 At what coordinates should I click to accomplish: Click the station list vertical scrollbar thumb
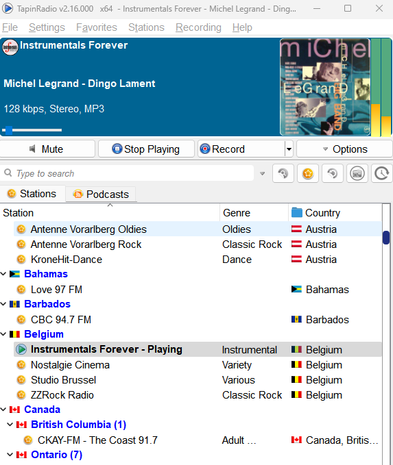click(386, 238)
